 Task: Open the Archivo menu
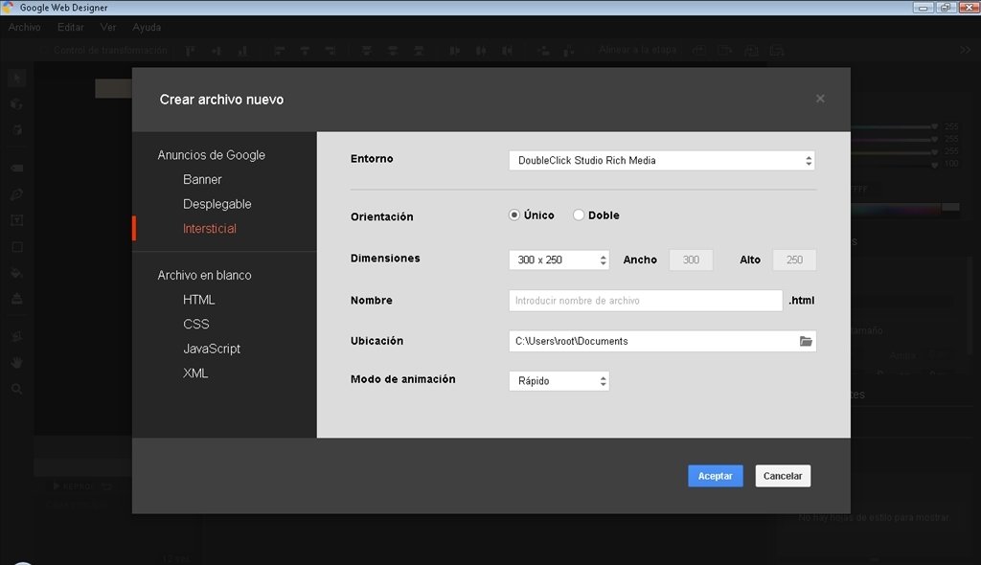coord(24,27)
